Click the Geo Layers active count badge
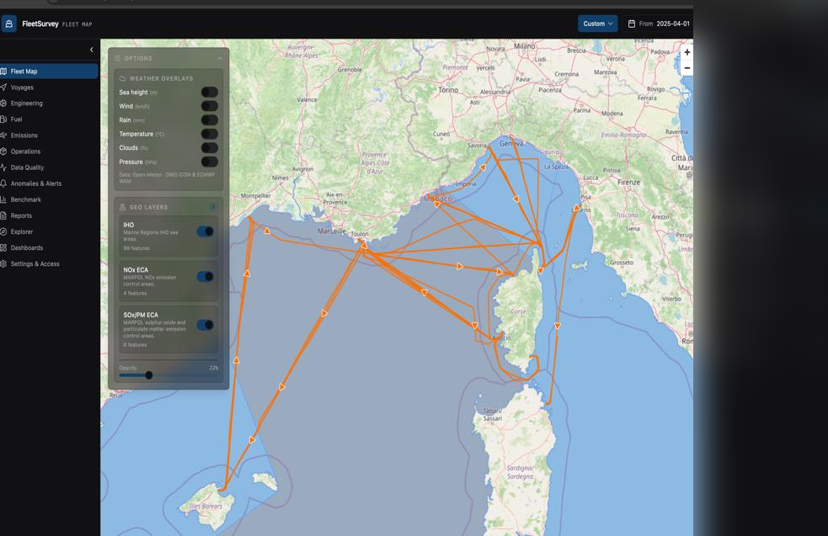The image size is (828, 536). tap(213, 207)
